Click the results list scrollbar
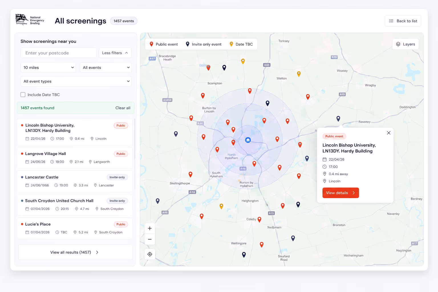 [135, 154]
